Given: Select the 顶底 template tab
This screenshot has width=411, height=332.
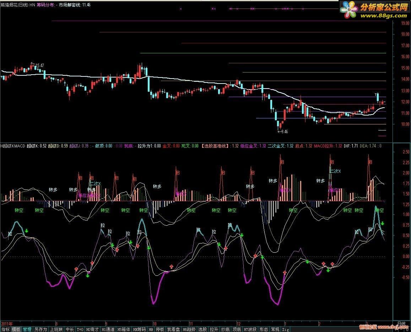Looking at the screenshot, I should pyautogui.click(x=237, y=329).
